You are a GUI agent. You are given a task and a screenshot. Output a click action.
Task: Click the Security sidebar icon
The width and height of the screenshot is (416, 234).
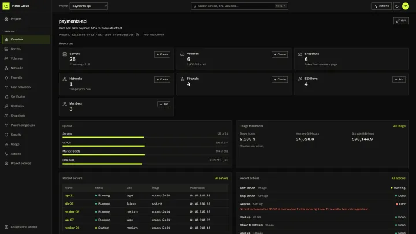[6, 135]
